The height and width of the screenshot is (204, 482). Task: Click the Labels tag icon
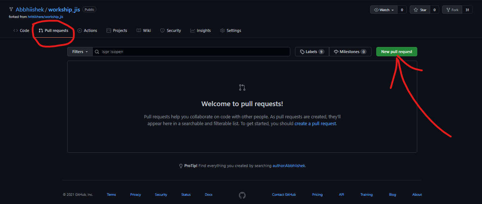tap(302, 52)
